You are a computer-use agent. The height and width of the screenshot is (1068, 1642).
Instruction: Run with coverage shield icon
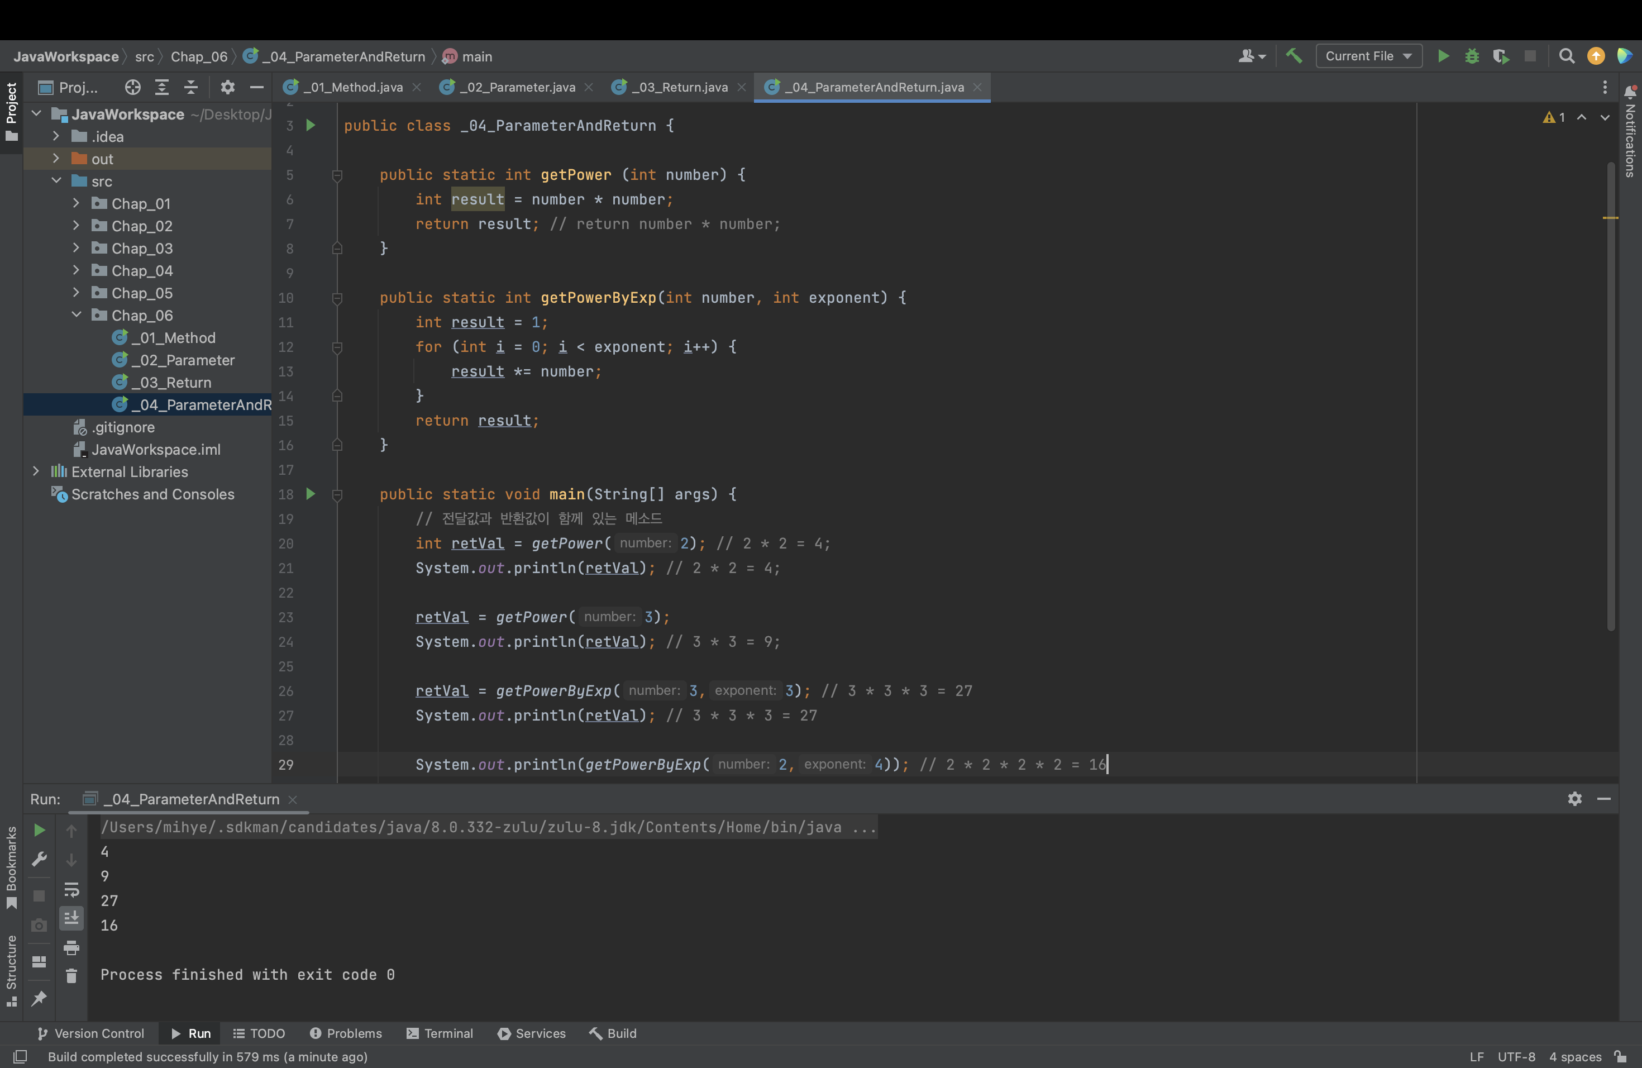(x=1500, y=56)
